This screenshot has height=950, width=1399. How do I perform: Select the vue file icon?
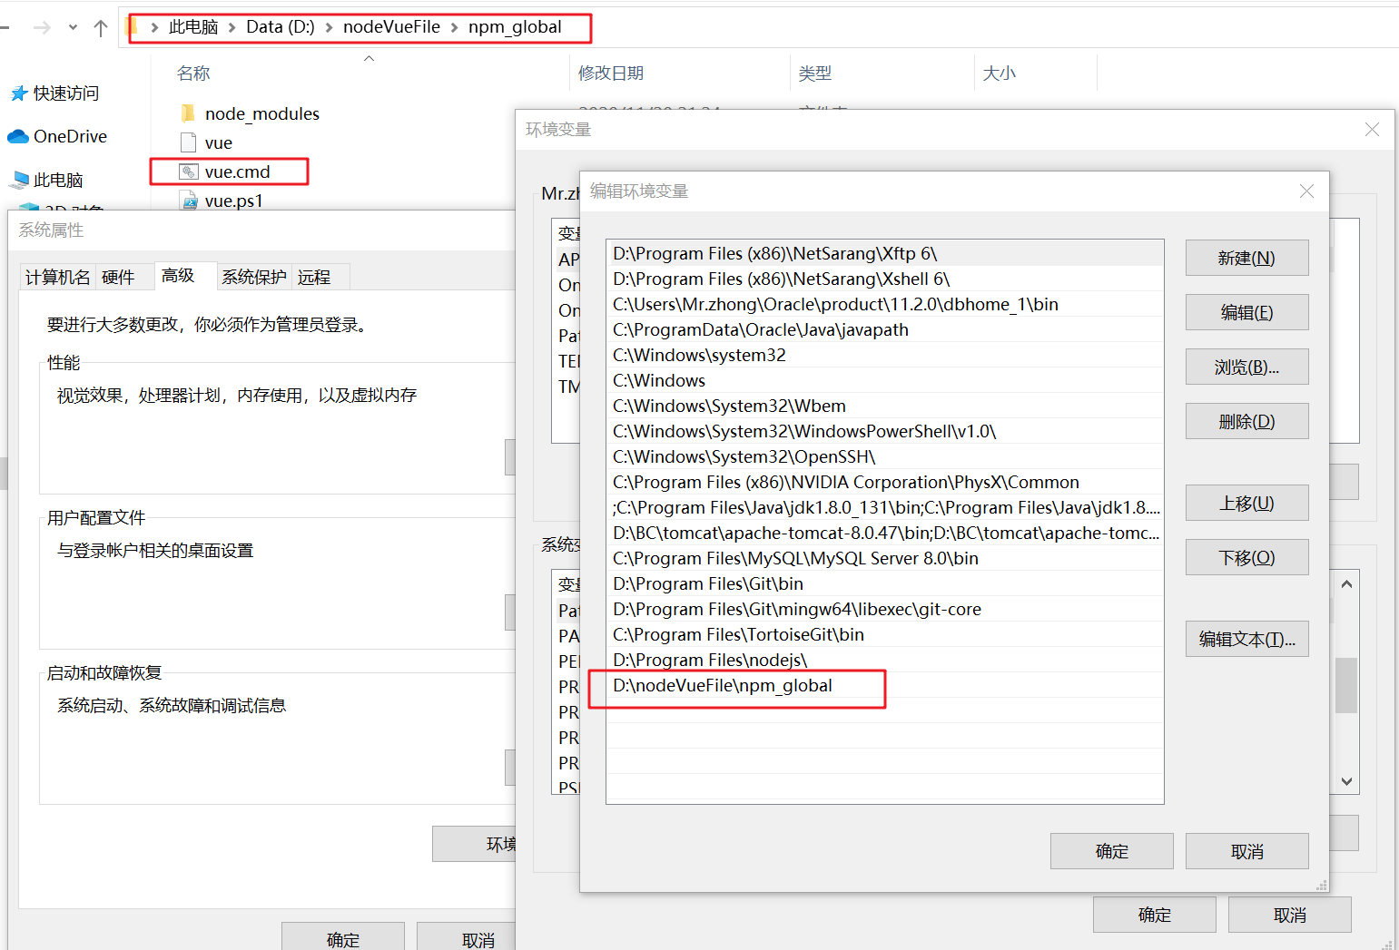(188, 142)
